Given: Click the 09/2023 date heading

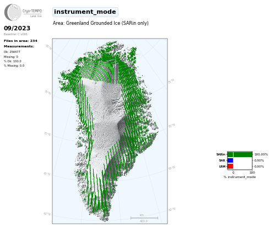Looking at the screenshot, I should click(x=17, y=28).
